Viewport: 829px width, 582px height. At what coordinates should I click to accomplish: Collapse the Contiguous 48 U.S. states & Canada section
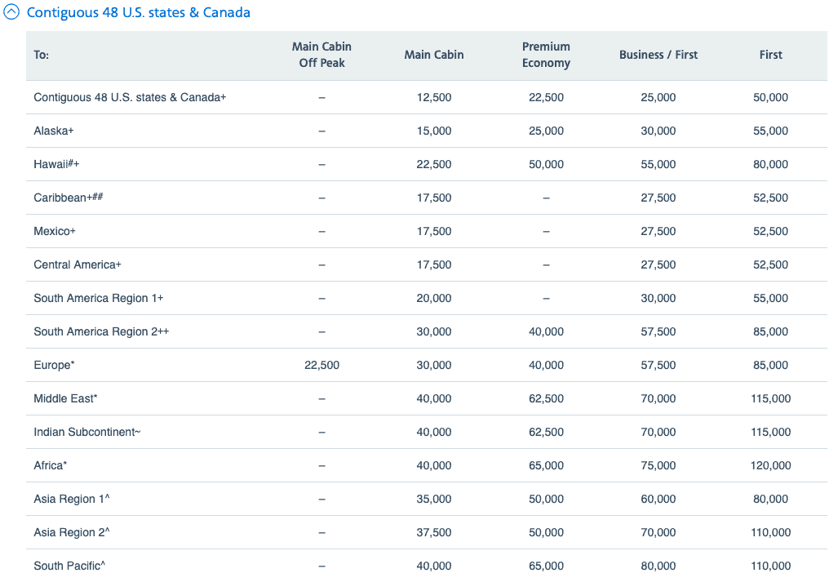coord(11,11)
